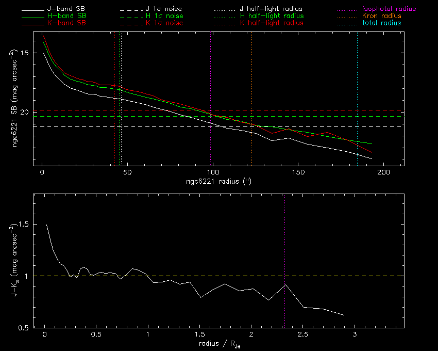The image size is (438, 351).
Task: Click the solid red line sample beside 'K-band SB'
Action: 33,25
